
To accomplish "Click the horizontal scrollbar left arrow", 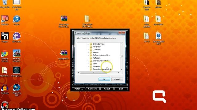I will click(x=78, y=72).
